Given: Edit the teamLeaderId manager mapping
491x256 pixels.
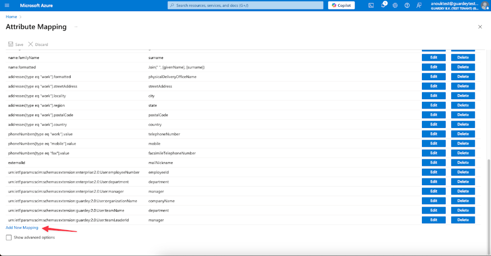Looking at the screenshot, I should [x=434, y=220].
